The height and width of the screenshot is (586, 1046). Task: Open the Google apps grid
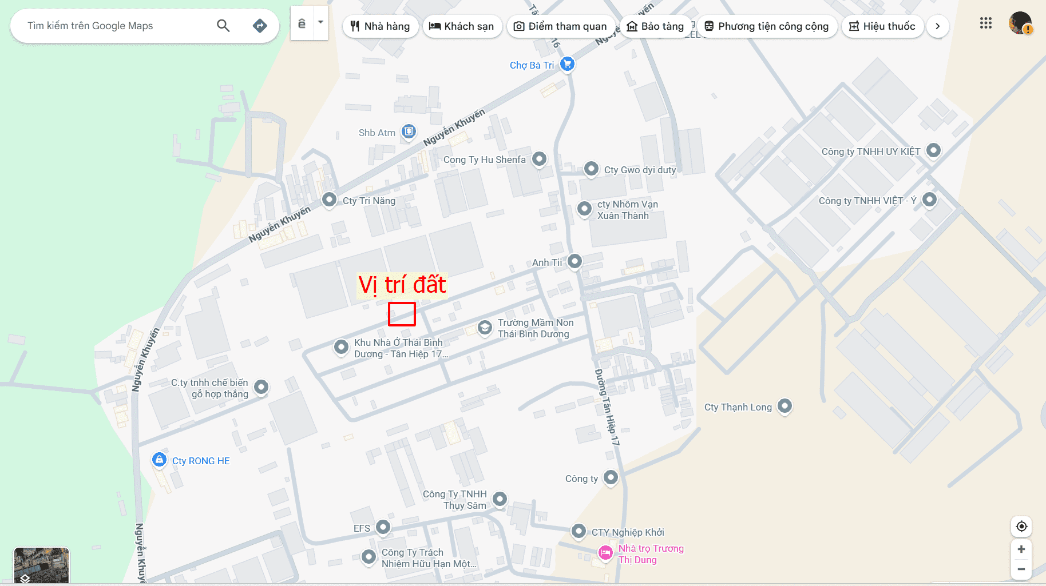[x=985, y=23]
